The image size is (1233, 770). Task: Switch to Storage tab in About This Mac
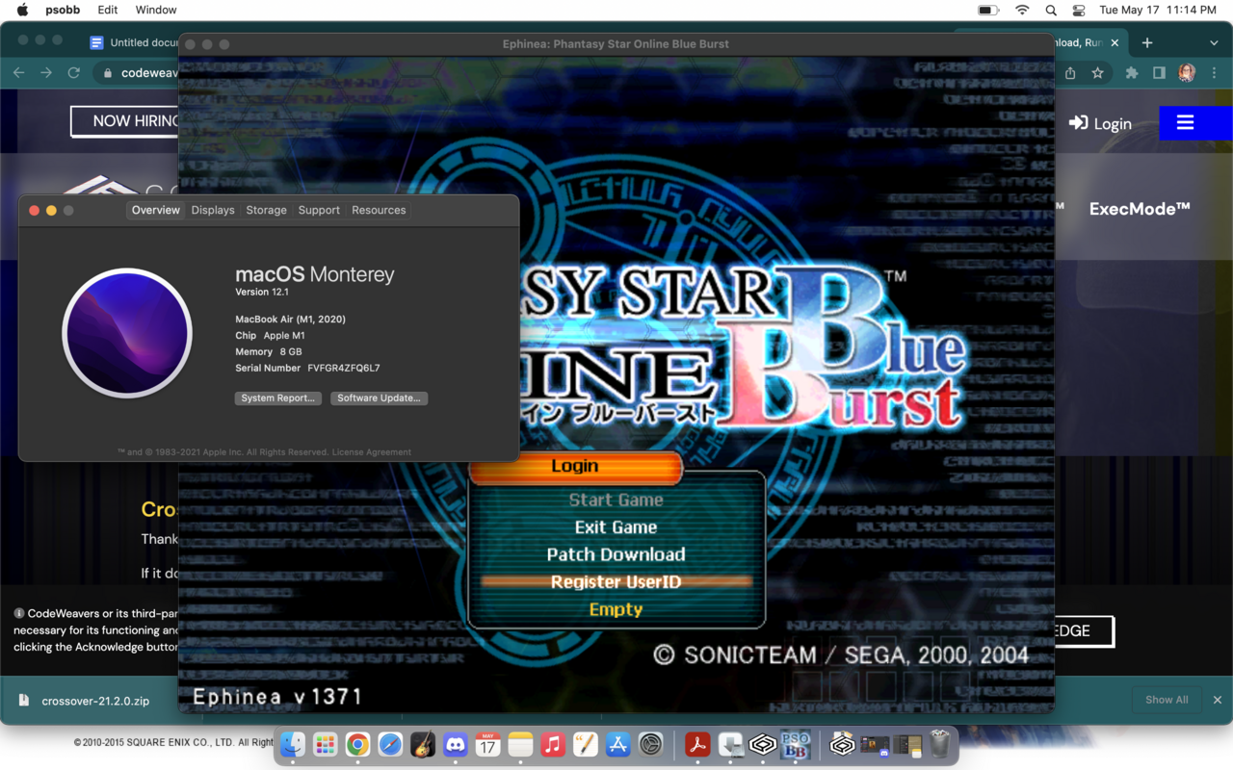266,210
